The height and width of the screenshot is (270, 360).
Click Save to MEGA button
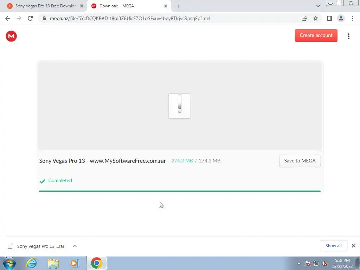[300, 161]
